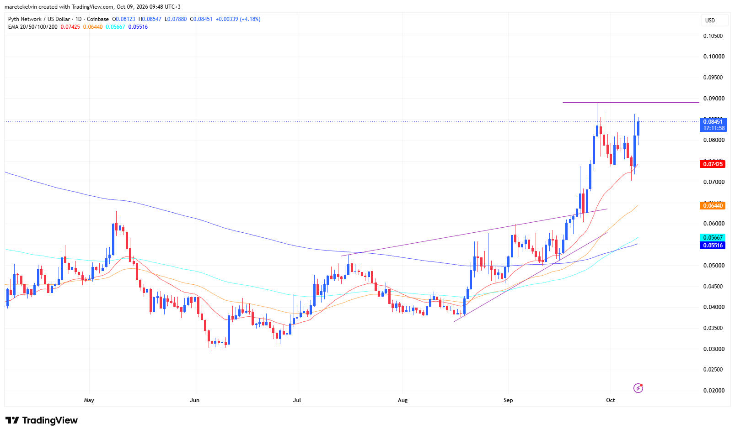Click the change value +0.00339 (+4.18%)
The image size is (735, 434).
[x=238, y=19]
